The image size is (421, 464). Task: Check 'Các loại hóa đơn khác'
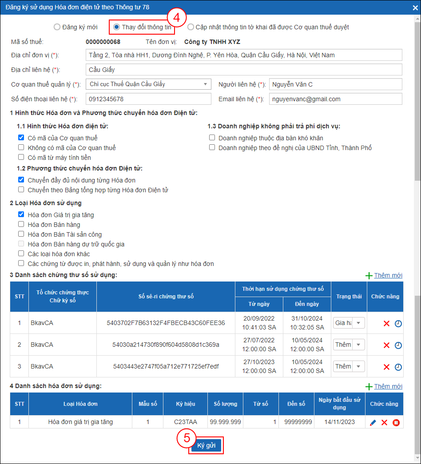tap(21, 253)
